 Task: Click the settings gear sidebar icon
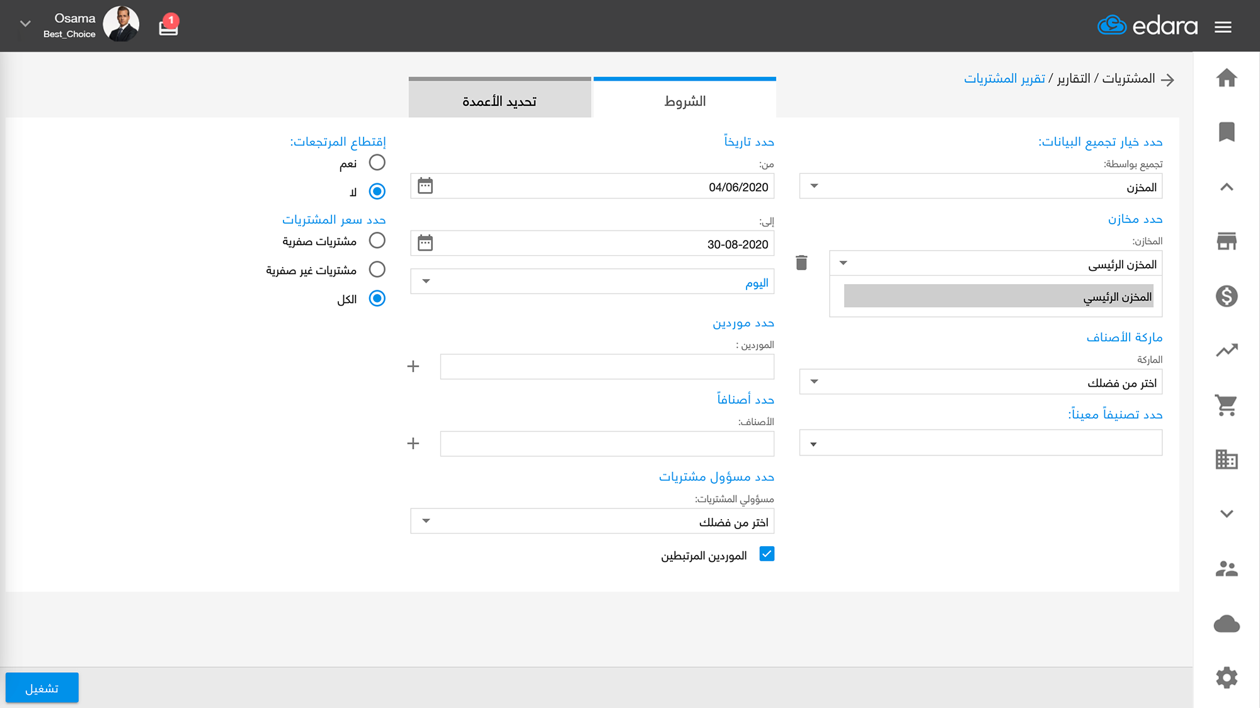tap(1226, 678)
